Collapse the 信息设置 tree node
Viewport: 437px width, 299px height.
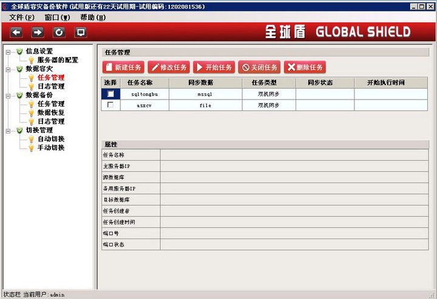(8, 52)
